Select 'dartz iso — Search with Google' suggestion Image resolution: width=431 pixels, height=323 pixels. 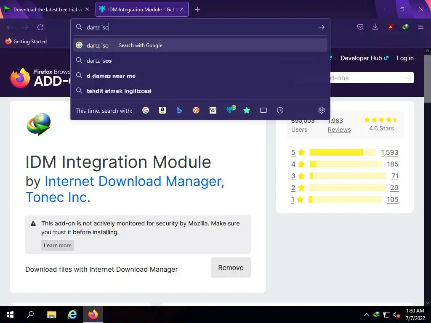click(x=200, y=45)
